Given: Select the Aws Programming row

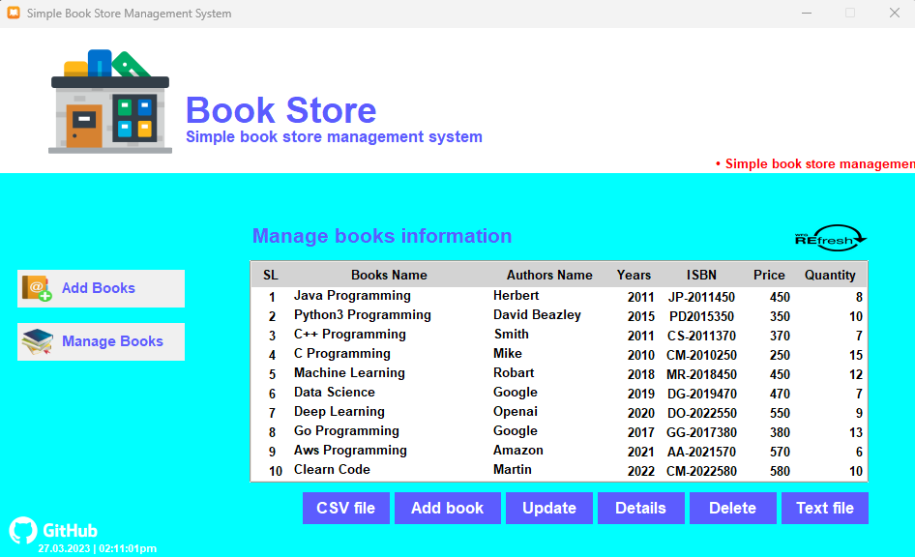Looking at the screenshot, I should 559,451.
